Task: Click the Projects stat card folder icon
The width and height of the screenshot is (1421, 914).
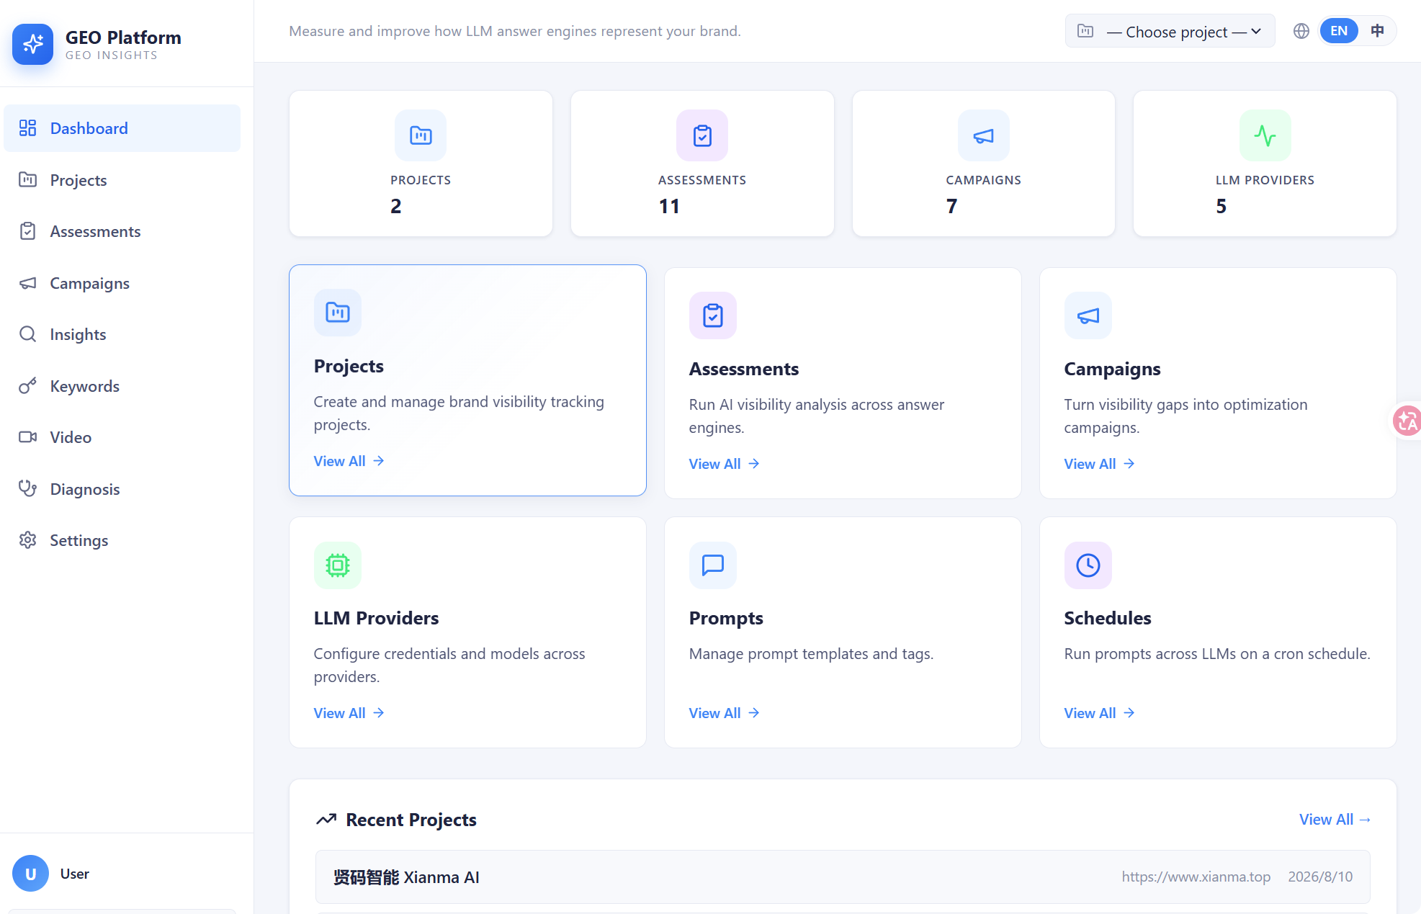Action: (x=421, y=135)
